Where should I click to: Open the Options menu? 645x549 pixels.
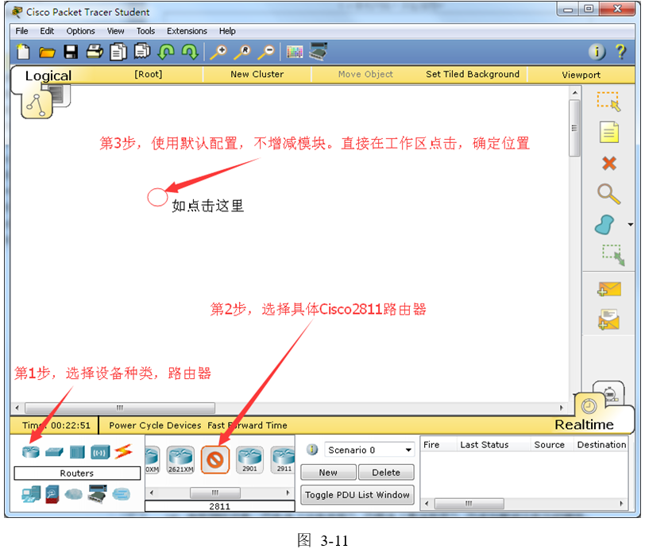[80, 31]
